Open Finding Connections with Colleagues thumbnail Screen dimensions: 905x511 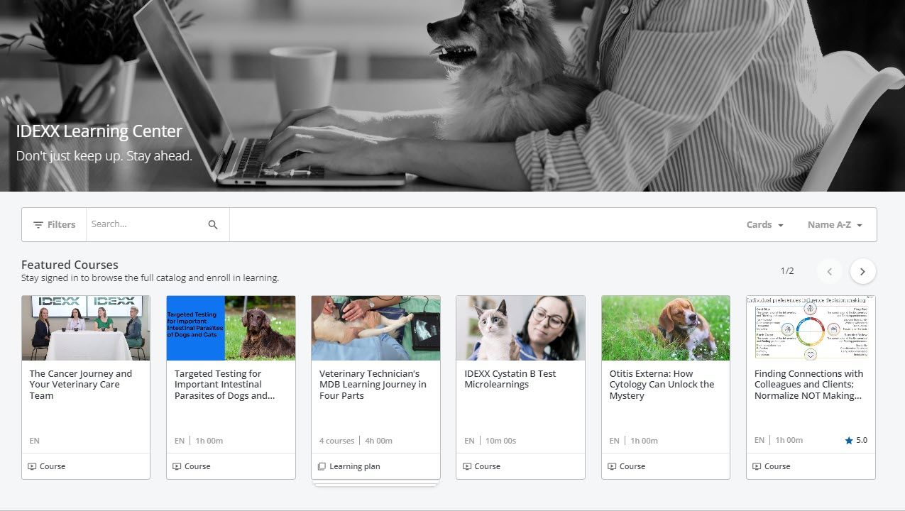coord(811,328)
